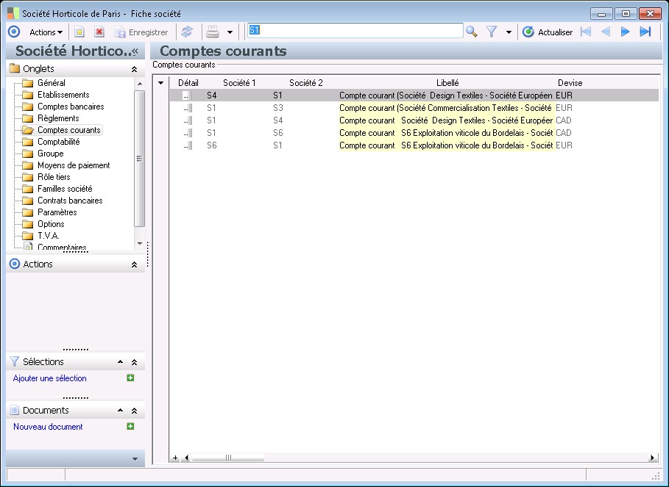Open the printer options dropdown arrow
Screen dimensions: 669x487
tap(230, 32)
